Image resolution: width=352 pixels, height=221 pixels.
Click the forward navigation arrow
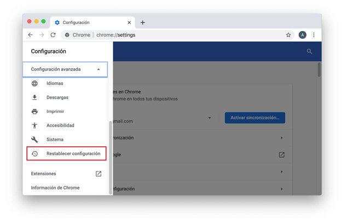pyautogui.click(x=42, y=35)
